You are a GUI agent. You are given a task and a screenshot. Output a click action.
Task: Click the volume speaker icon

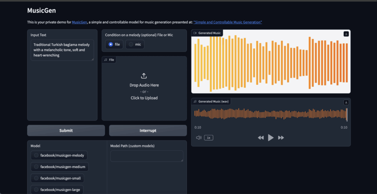(199, 138)
